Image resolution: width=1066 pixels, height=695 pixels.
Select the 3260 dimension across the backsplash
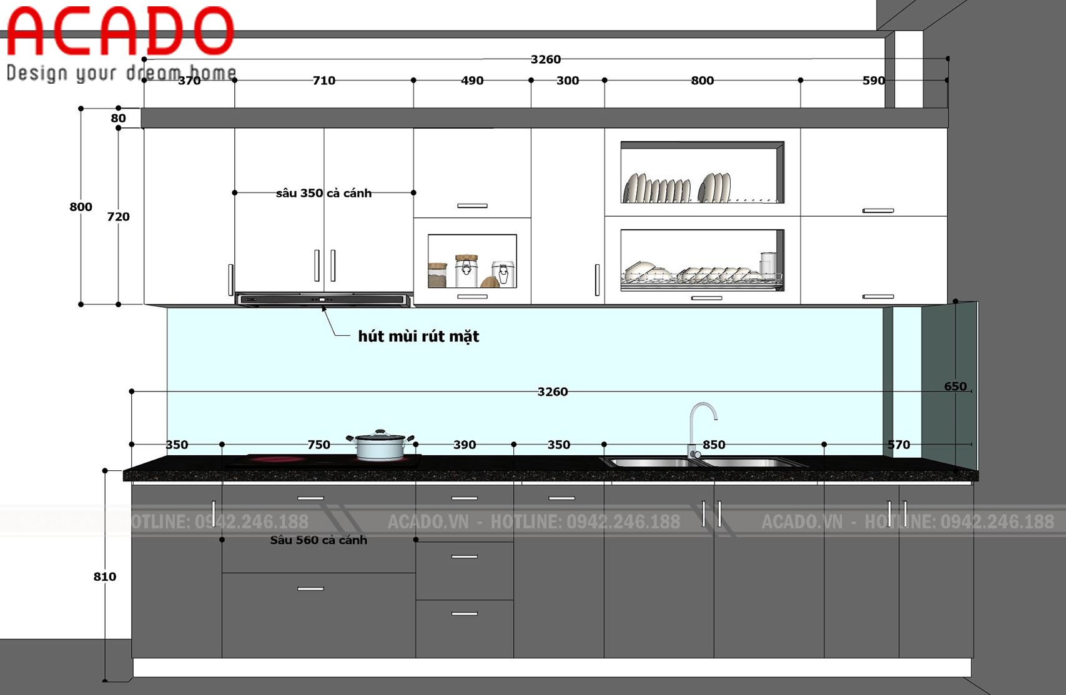click(553, 392)
